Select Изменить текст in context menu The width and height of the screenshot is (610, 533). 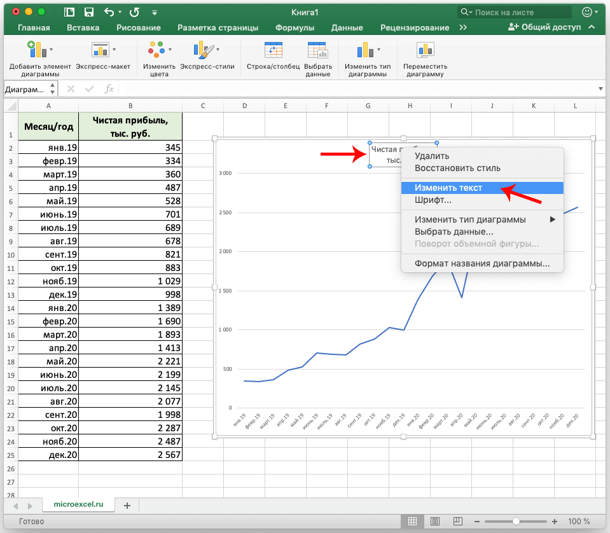tap(482, 188)
